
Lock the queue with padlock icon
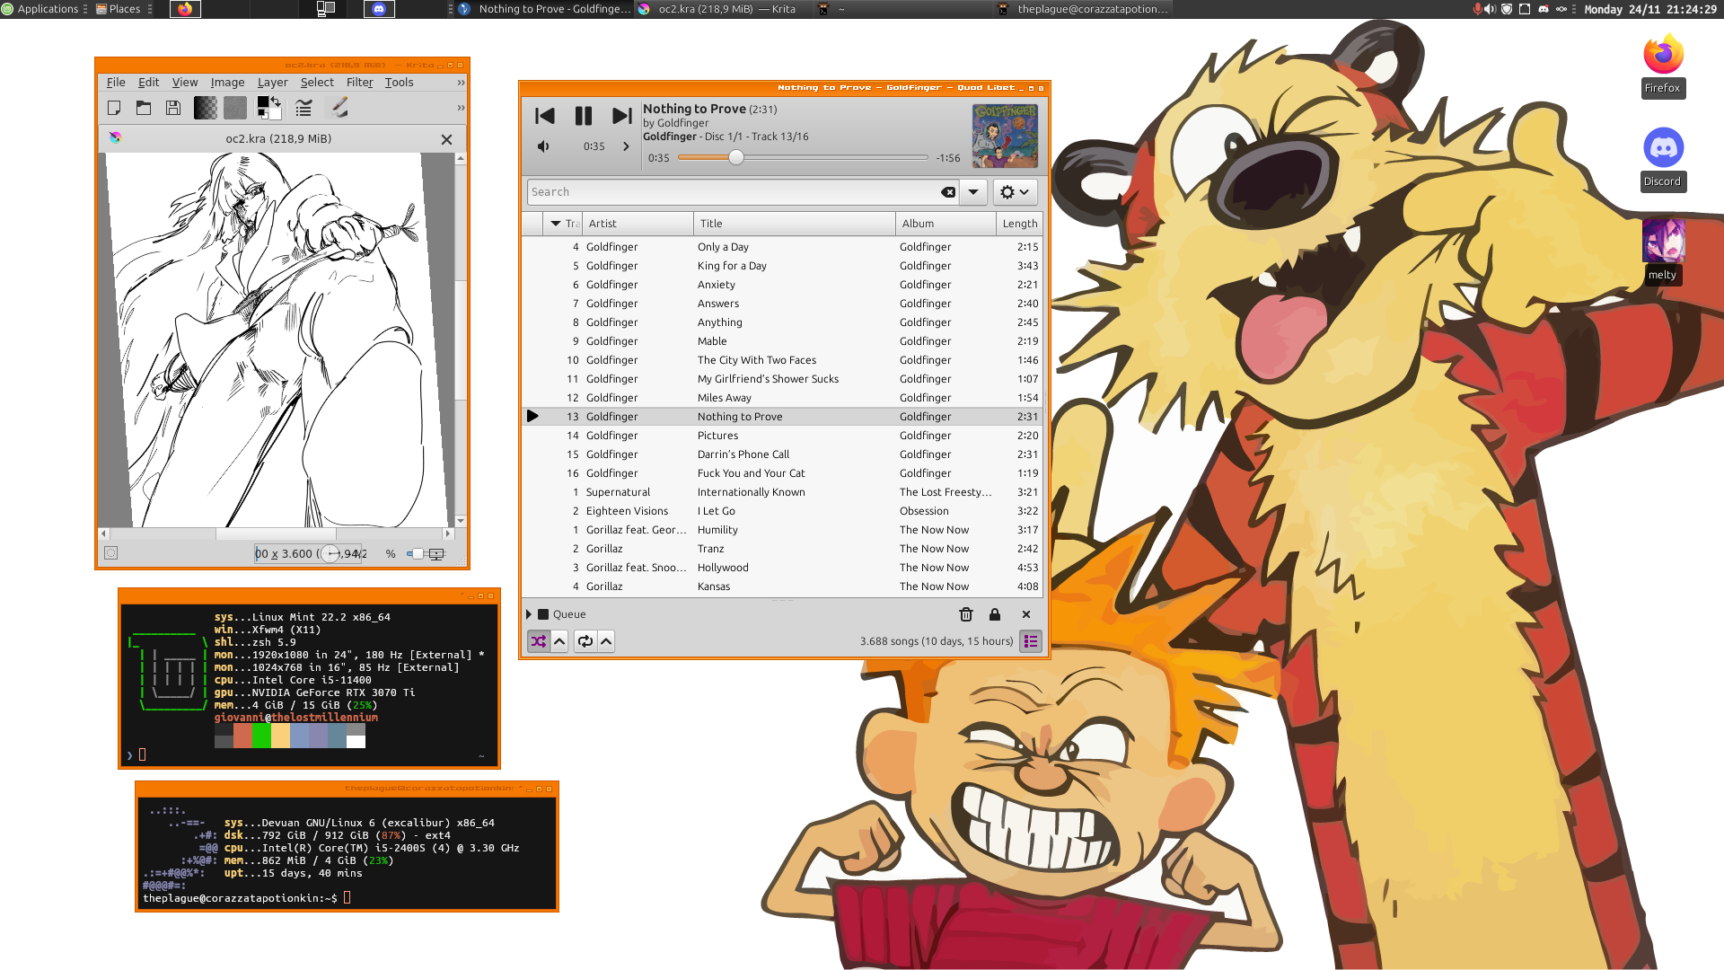995,614
